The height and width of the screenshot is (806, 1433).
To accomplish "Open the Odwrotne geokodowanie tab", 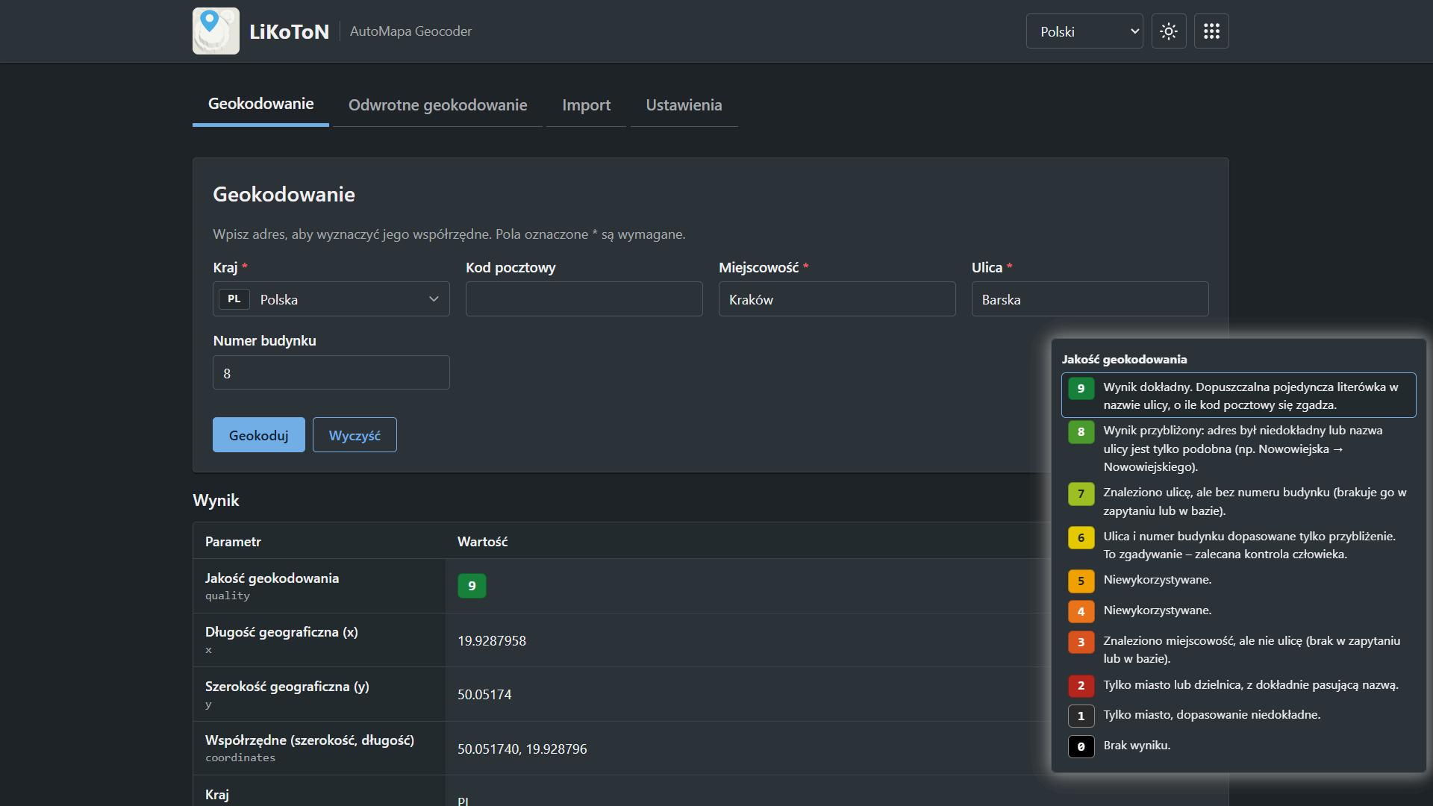I will coord(437,105).
